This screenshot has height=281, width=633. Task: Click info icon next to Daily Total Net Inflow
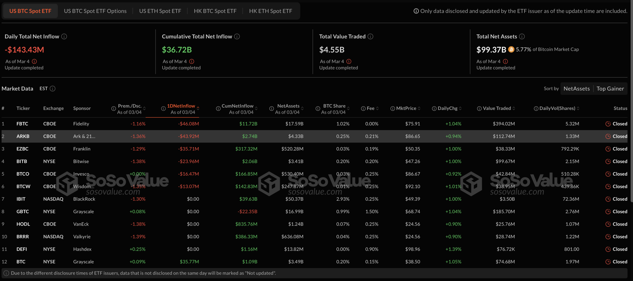tap(64, 36)
